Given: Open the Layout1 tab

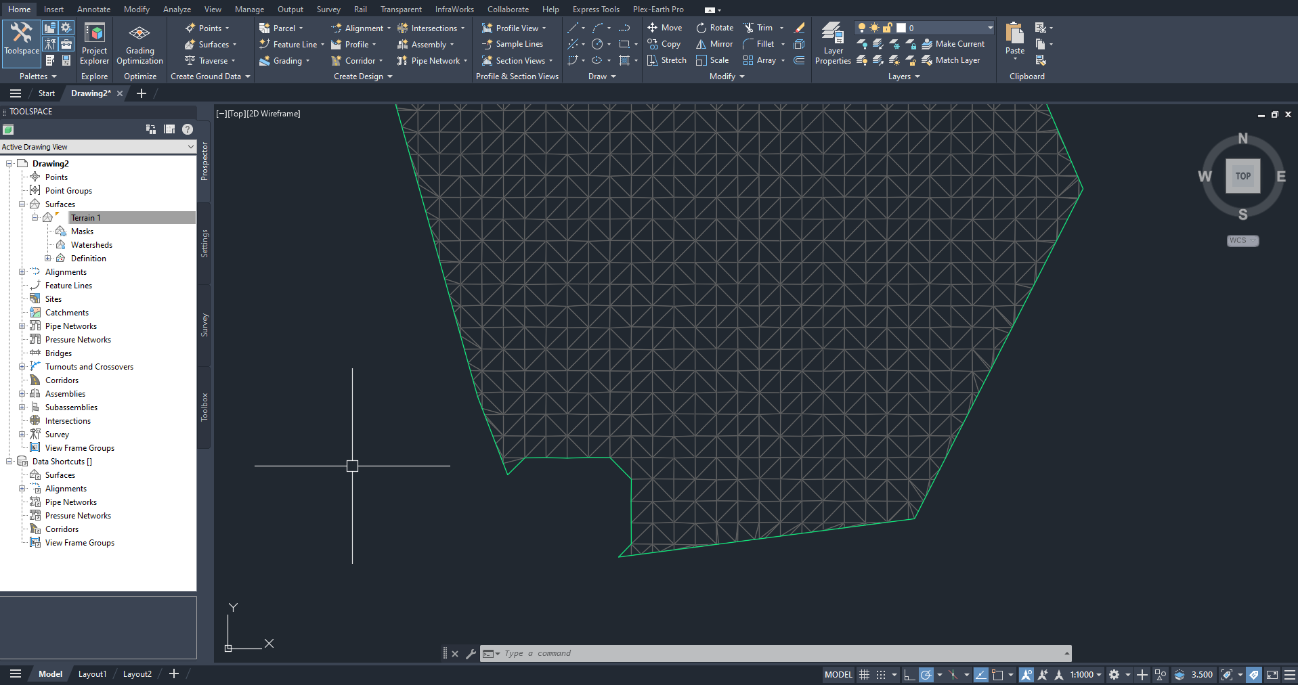Looking at the screenshot, I should pyautogui.click(x=92, y=674).
